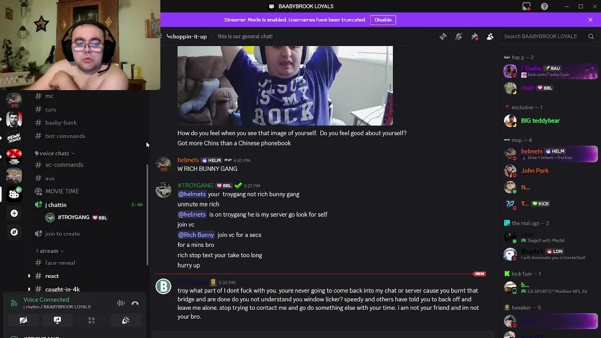Toggle the member list visibility
Screen dimensions: 601x338
coord(490,37)
